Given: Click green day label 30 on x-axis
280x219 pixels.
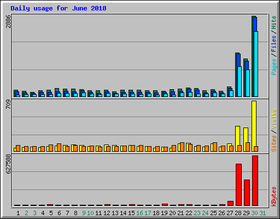Looking at the screenshot, I should click(x=254, y=213).
